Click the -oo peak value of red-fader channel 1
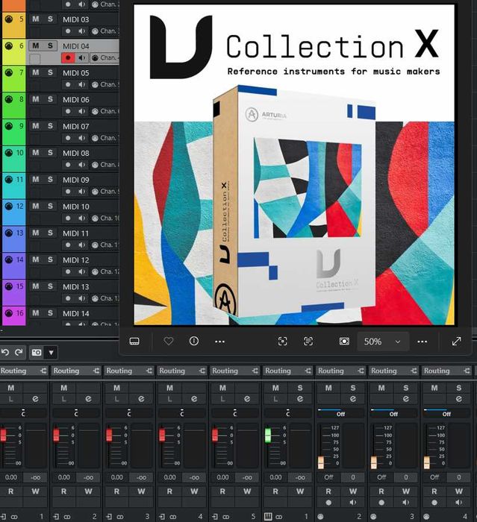The height and width of the screenshot is (522, 477). point(35,477)
